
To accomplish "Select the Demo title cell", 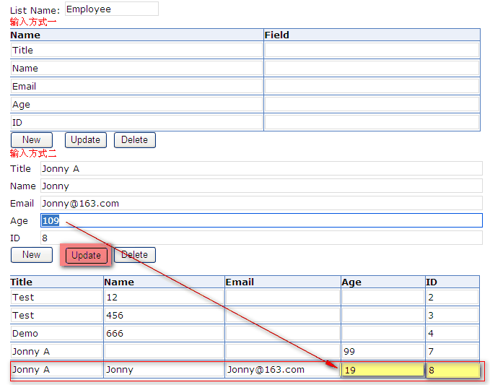I will pos(56,334).
